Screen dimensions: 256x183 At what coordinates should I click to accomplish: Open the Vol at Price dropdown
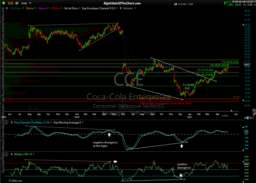(80, 8)
